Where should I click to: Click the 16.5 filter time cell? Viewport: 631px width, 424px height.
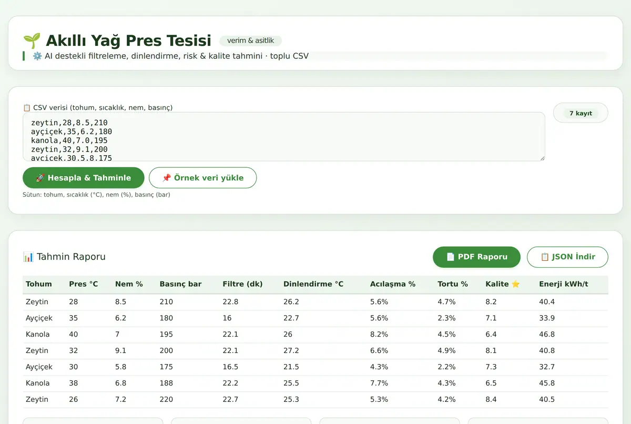point(230,367)
